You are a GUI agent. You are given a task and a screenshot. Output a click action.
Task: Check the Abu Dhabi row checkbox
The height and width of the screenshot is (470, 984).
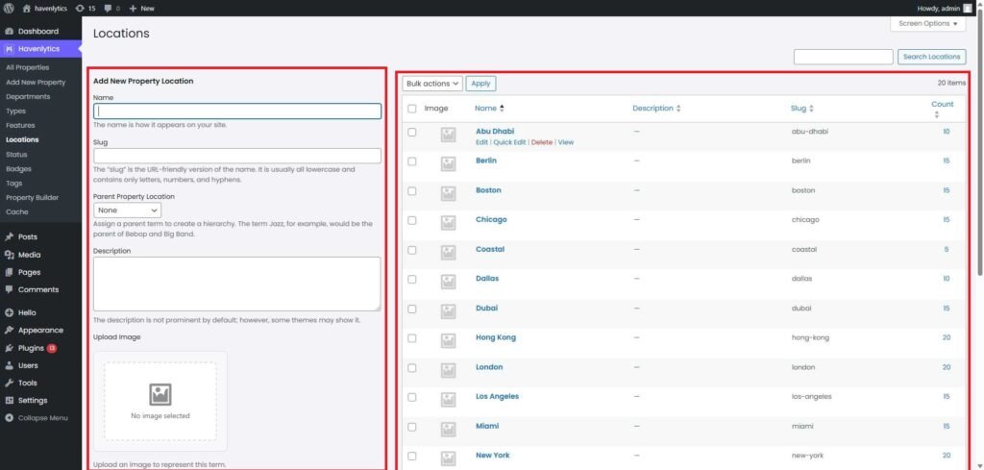pos(412,132)
